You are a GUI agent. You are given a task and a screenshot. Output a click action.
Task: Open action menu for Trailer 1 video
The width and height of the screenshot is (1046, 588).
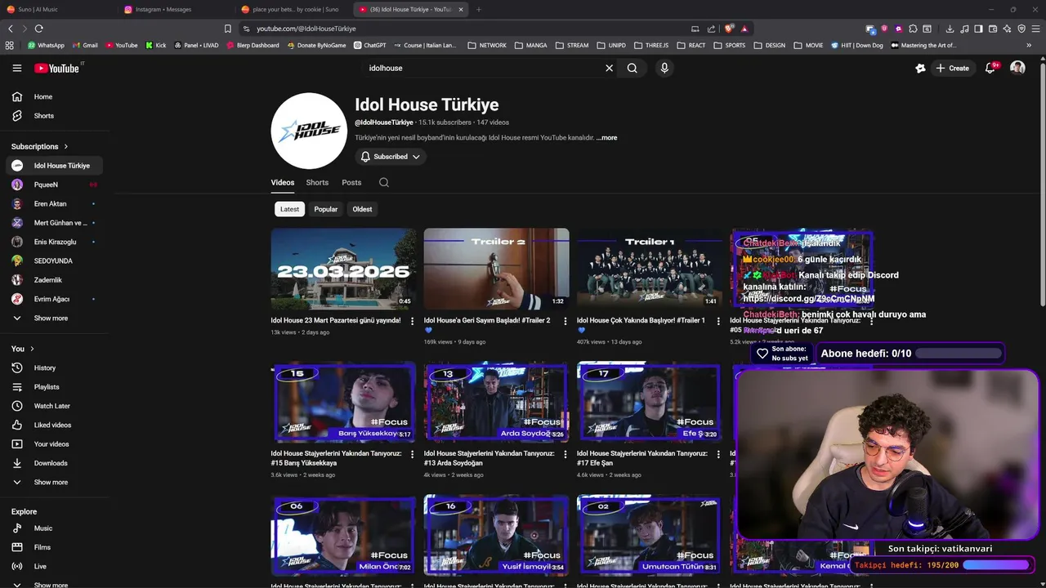(718, 321)
